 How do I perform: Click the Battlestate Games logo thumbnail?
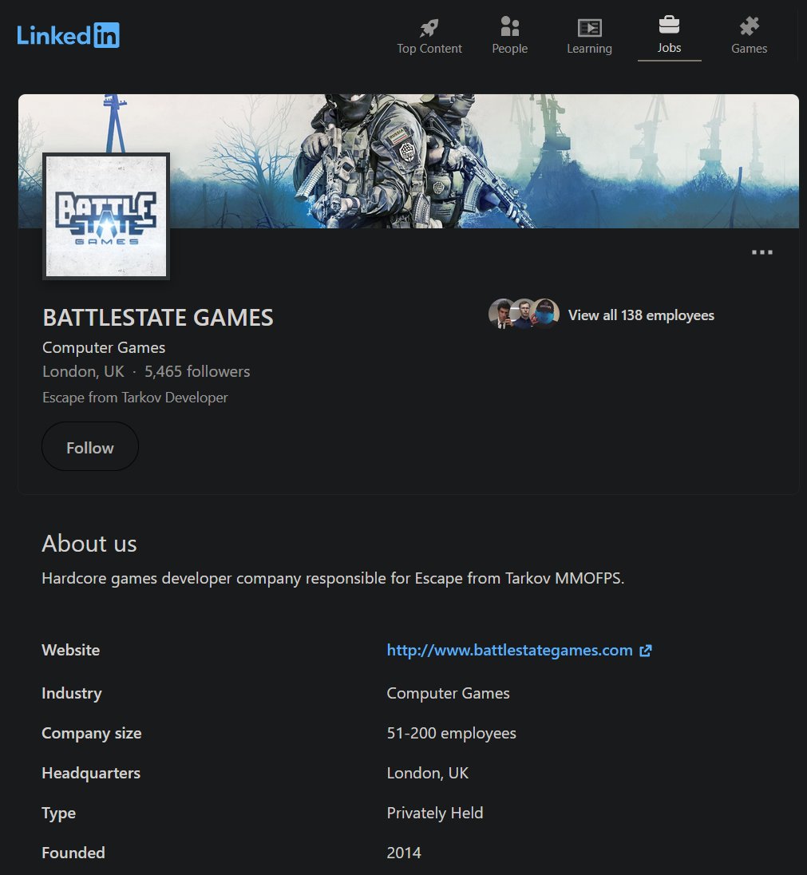coord(106,216)
